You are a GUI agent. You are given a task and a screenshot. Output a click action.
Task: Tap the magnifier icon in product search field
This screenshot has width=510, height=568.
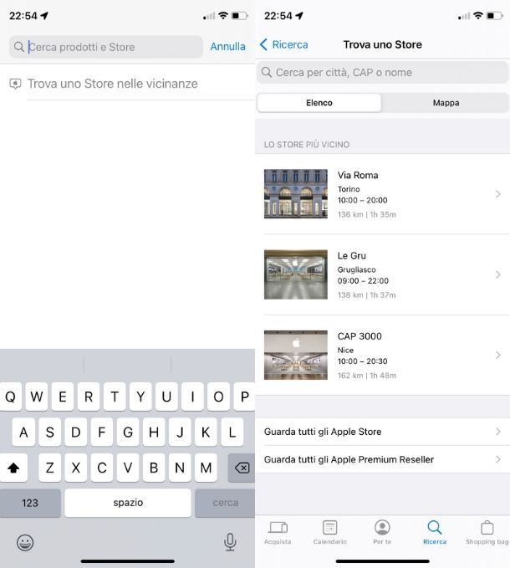click(x=19, y=47)
